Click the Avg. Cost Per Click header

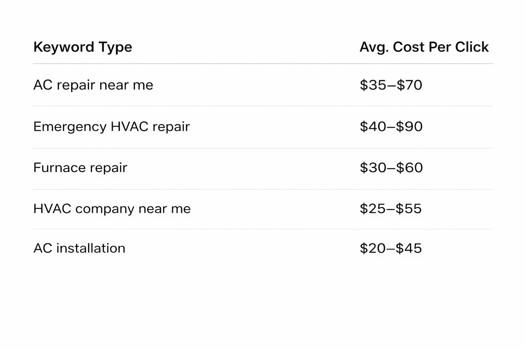pyautogui.click(x=424, y=47)
